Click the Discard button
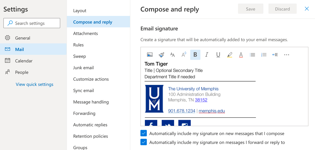This screenshot has width=315, height=150. [282, 9]
